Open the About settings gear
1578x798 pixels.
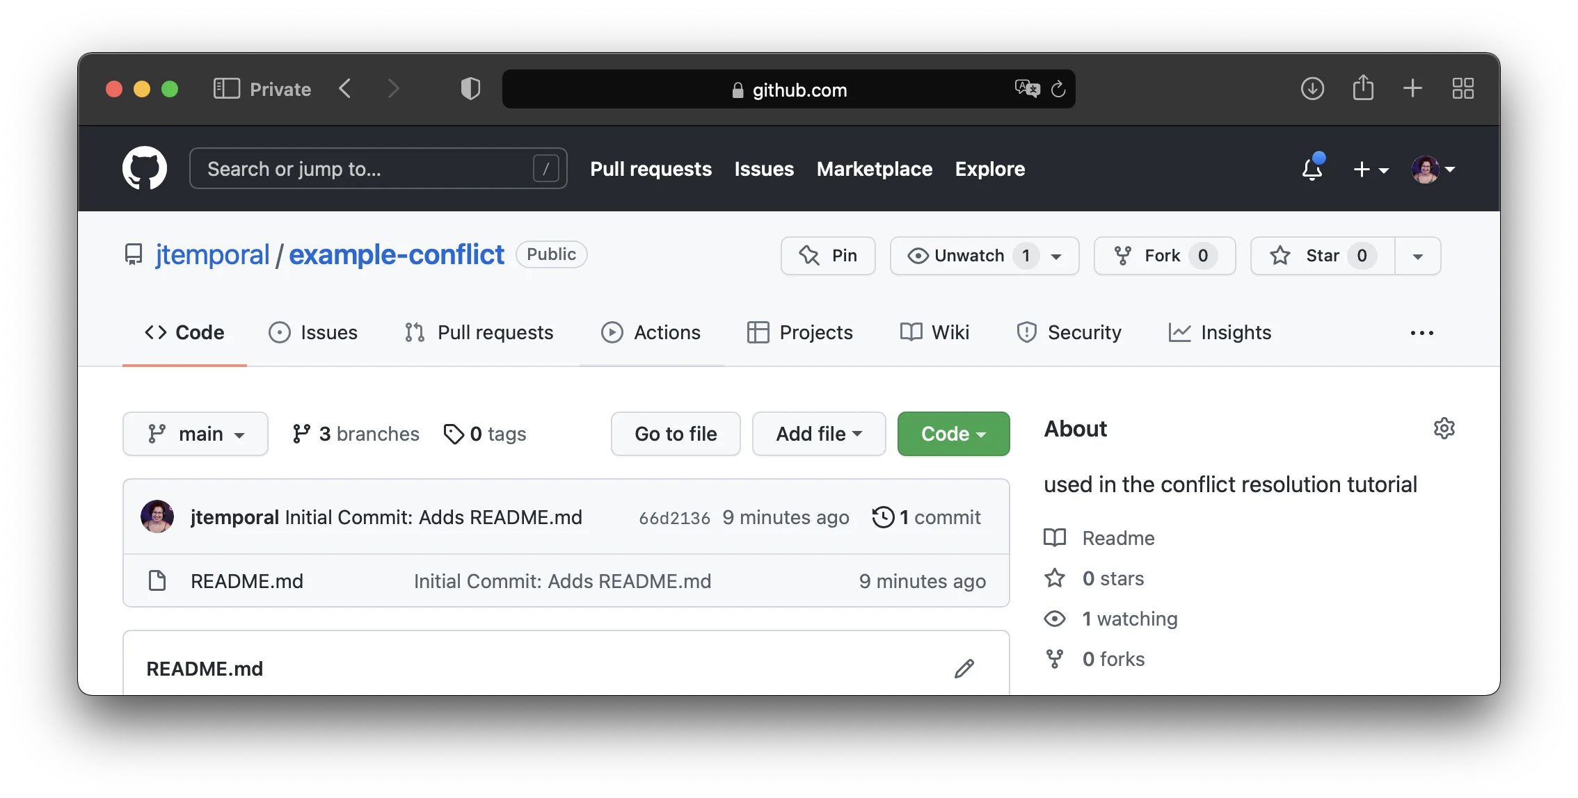click(x=1444, y=428)
